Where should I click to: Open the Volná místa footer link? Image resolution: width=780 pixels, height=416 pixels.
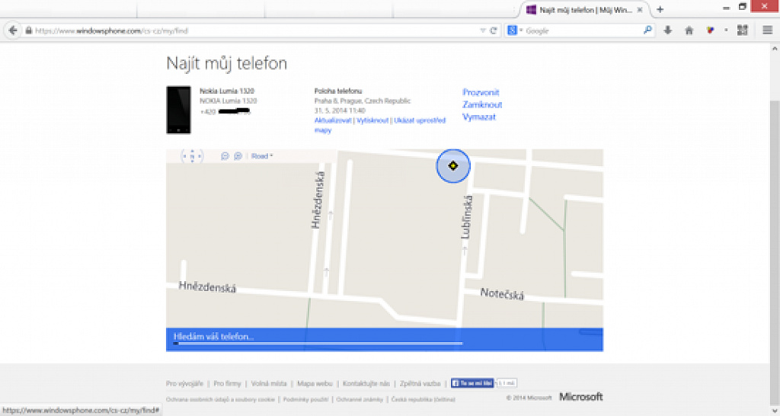click(269, 383)
